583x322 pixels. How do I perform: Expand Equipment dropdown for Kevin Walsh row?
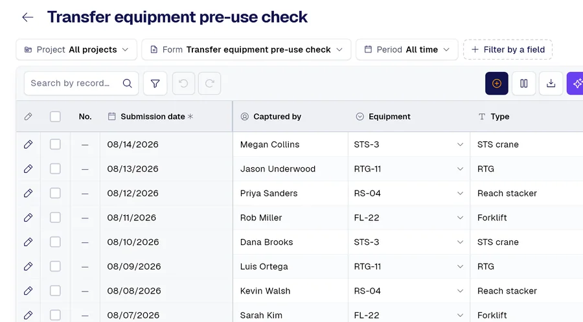(x=460, y=291)
